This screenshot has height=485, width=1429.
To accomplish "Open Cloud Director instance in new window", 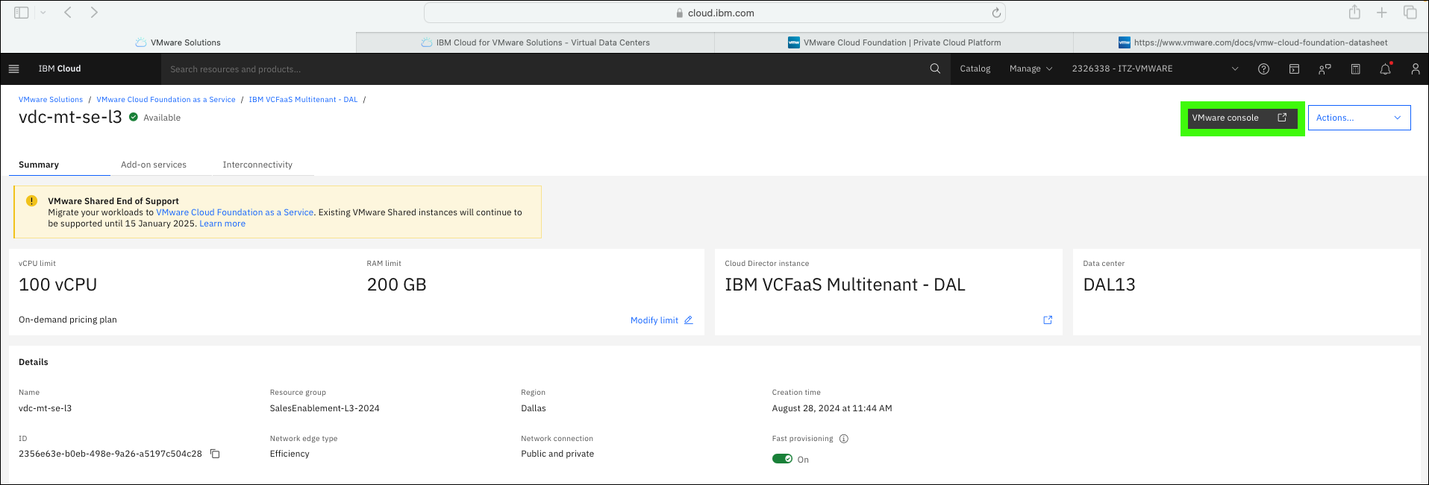I will point(1048,320).
